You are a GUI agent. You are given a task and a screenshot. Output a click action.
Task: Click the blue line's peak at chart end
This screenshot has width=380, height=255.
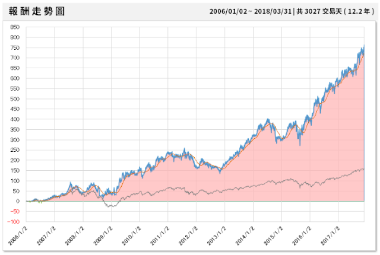(364, 46)
